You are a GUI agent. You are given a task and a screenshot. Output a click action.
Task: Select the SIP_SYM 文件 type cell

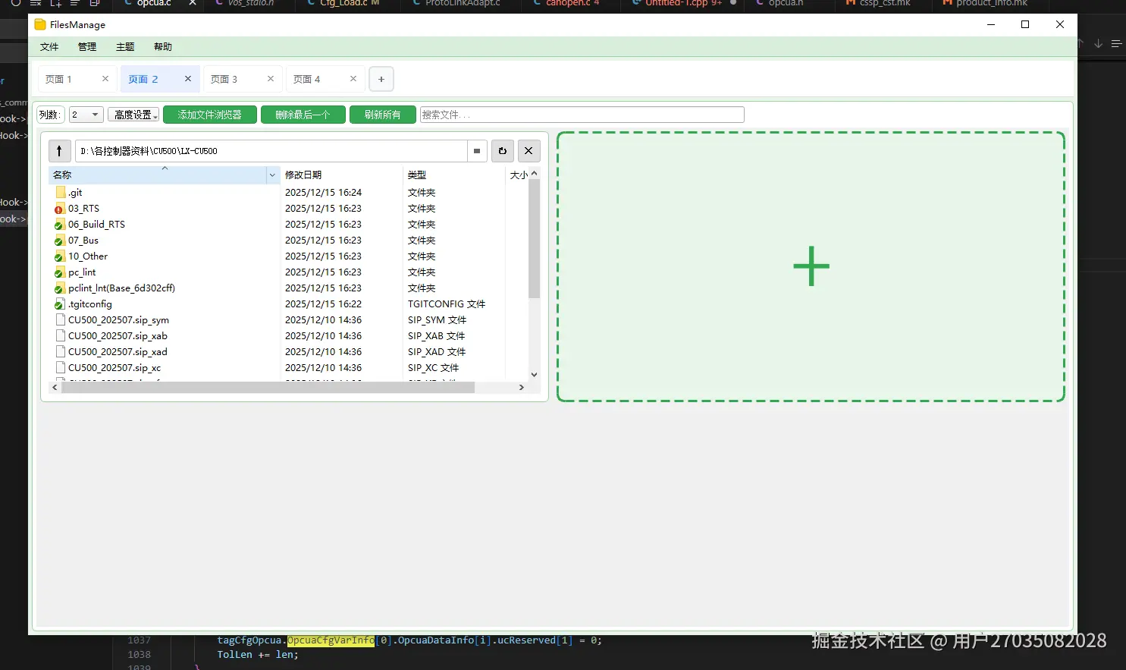[x=437, y=320]
